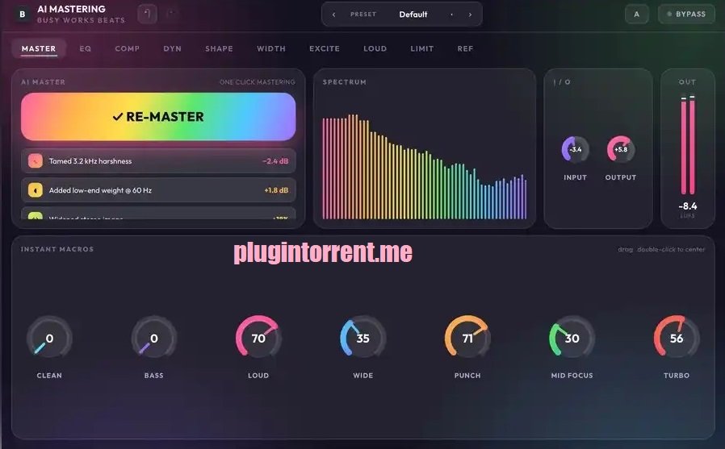Click the red TURBO macro knob
This screenshot has width=725, height=449.
677,339
